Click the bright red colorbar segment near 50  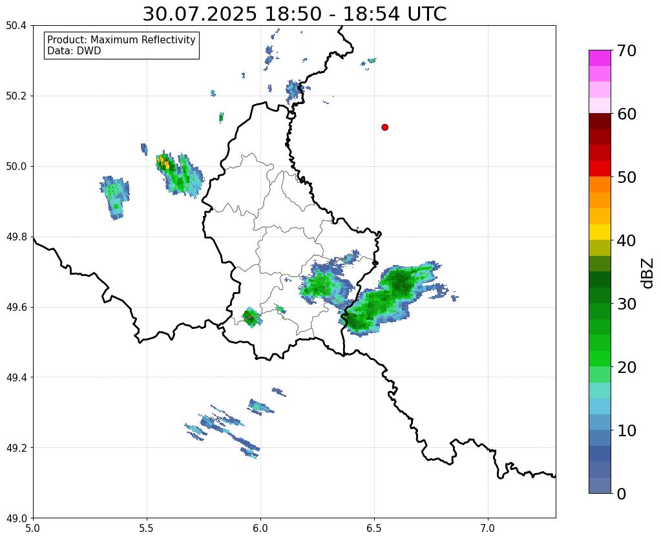[600, 169]
